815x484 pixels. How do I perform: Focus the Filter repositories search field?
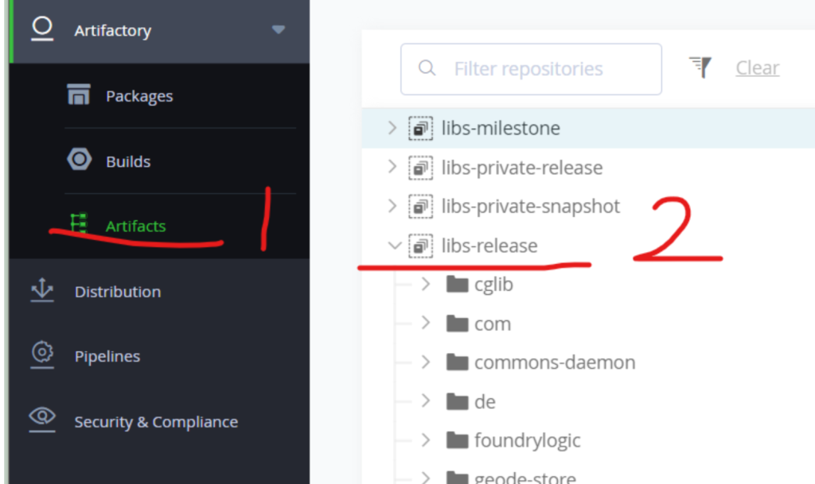pos(531,69)
